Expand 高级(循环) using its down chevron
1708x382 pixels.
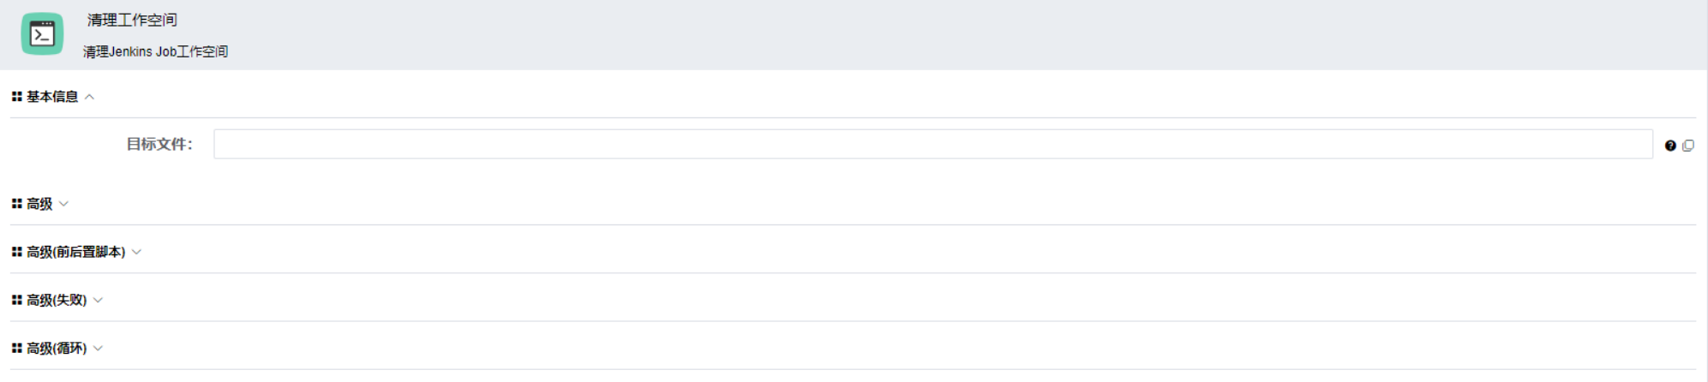[99, 348]
